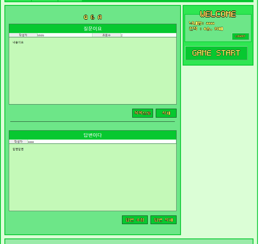Click the 목록으로 (back to list) button
This screenshot has height=244, width=259.
click(142, 113)
